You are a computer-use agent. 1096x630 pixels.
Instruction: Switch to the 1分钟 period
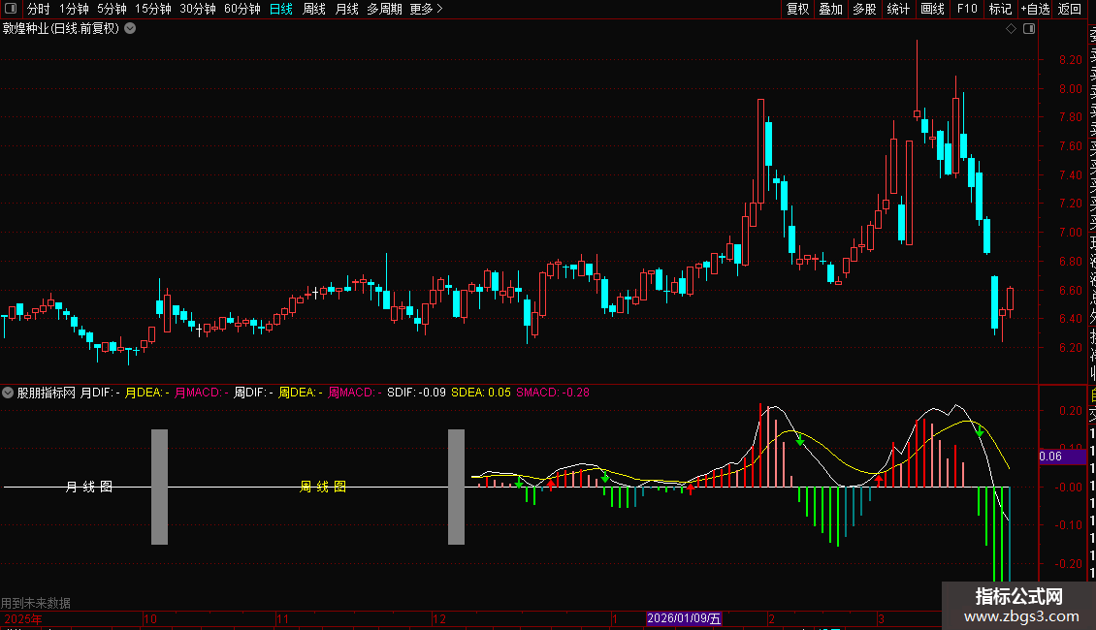point(74,9)
